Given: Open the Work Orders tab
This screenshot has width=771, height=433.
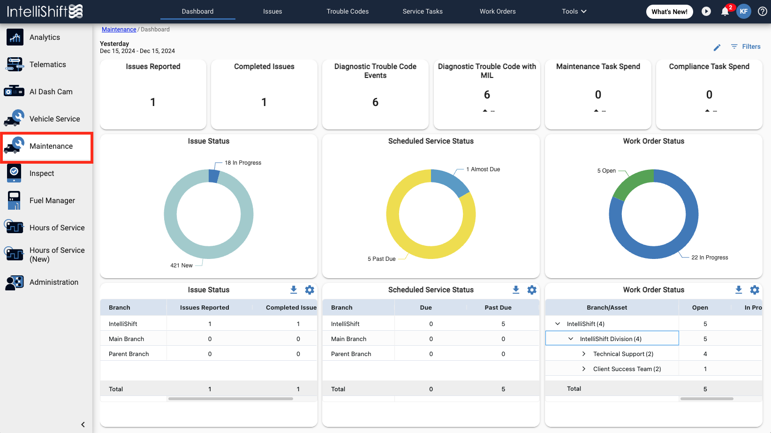Looking at the screenshot, I should point(498,11).
